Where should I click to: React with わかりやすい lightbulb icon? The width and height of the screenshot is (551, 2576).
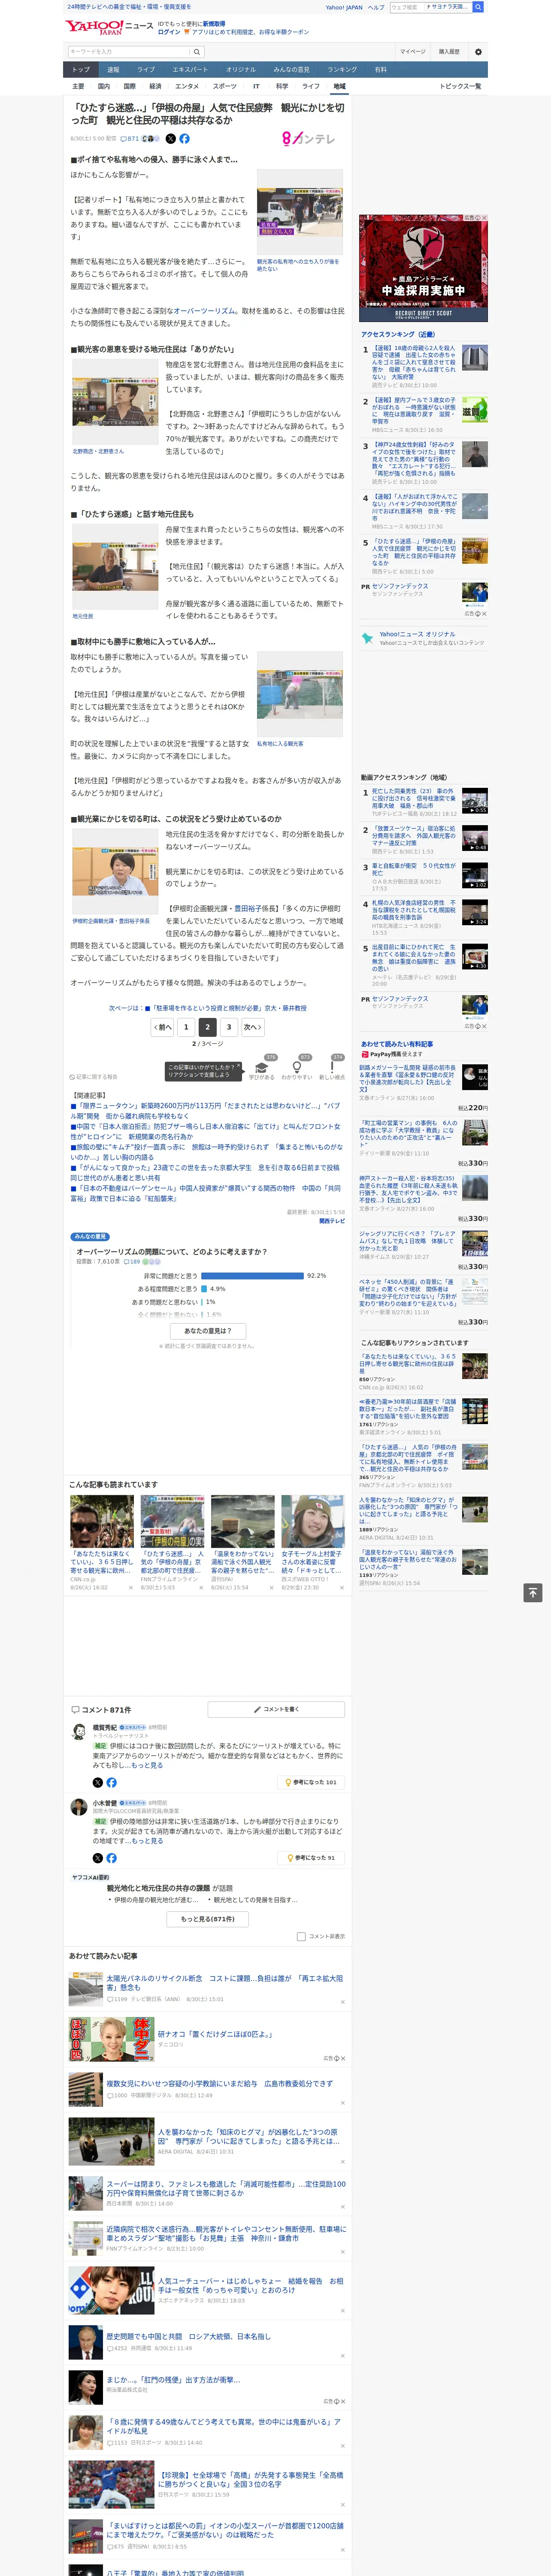point(296,1068)
